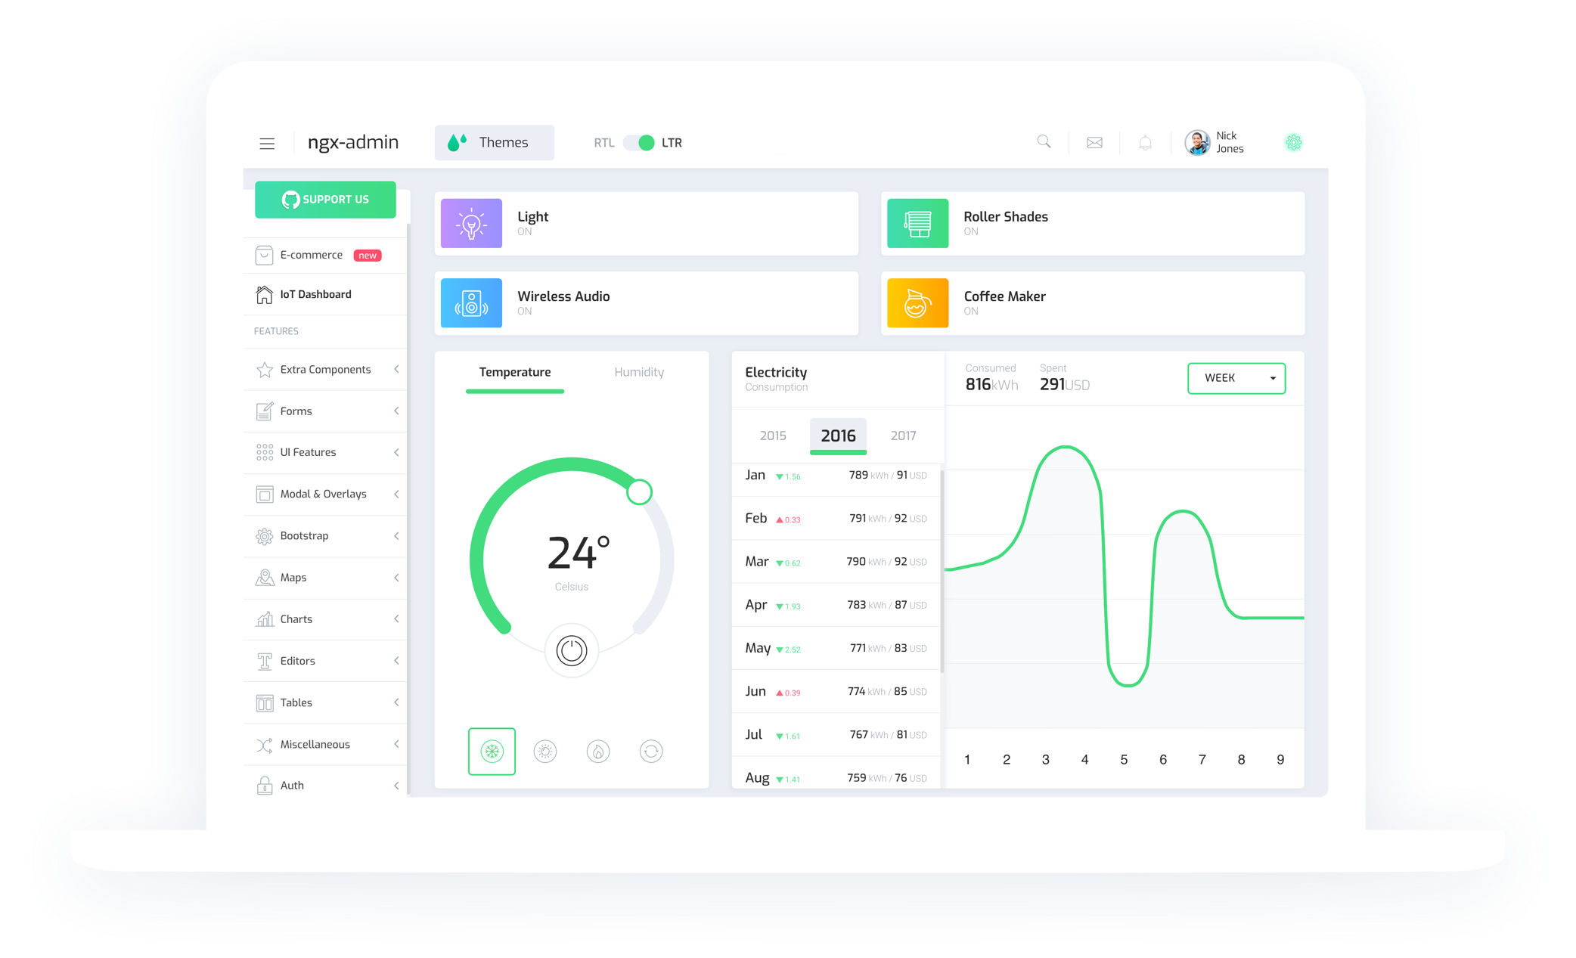Select the sun heating mode icon
The width and height of the screenshot is (1576, 958).
point(544,752)
